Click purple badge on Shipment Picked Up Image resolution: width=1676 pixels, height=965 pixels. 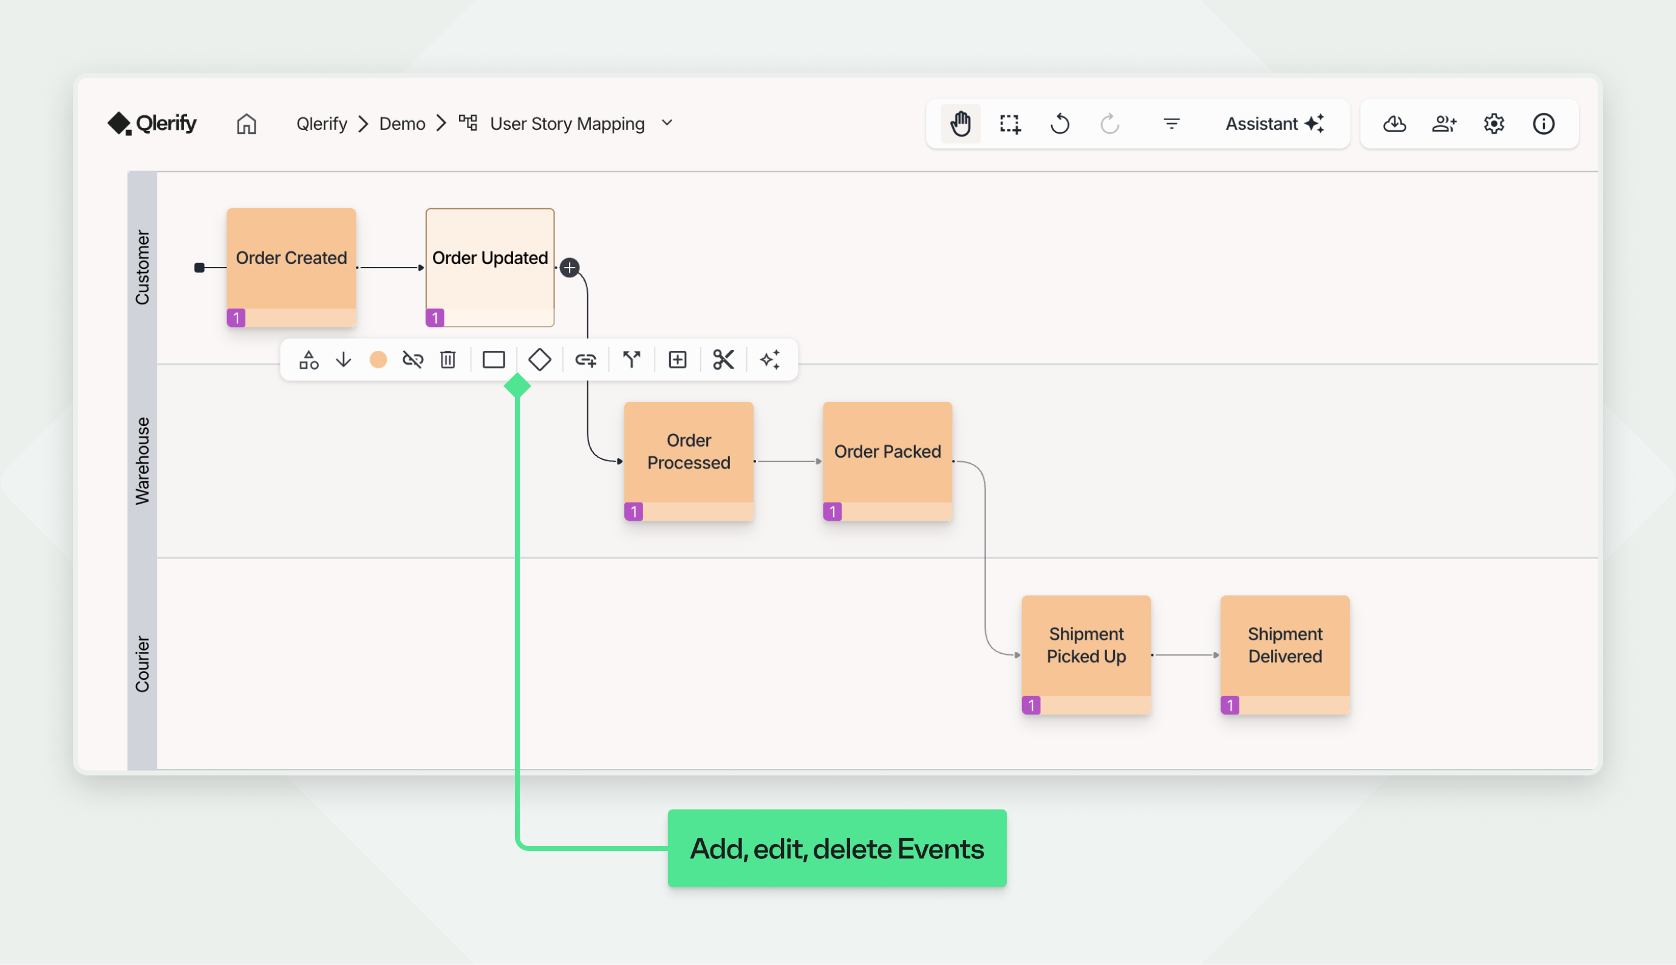tap(1031, 705)
